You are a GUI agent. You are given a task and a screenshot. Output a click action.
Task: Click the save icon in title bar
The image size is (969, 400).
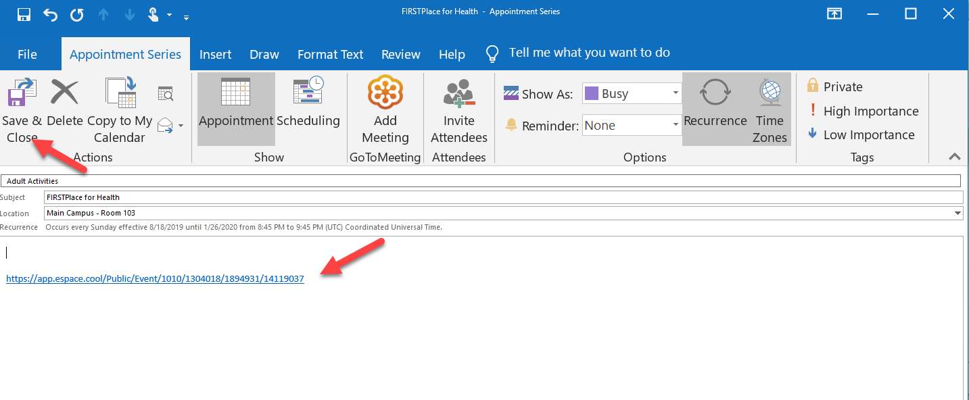[x=24, y=14]
